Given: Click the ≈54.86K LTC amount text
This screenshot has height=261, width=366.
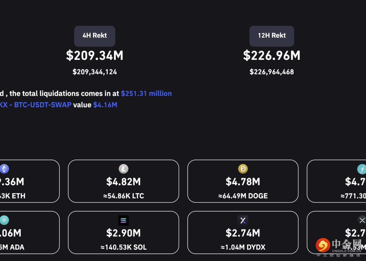Looking at the screenshot, I should pos(124,196).
